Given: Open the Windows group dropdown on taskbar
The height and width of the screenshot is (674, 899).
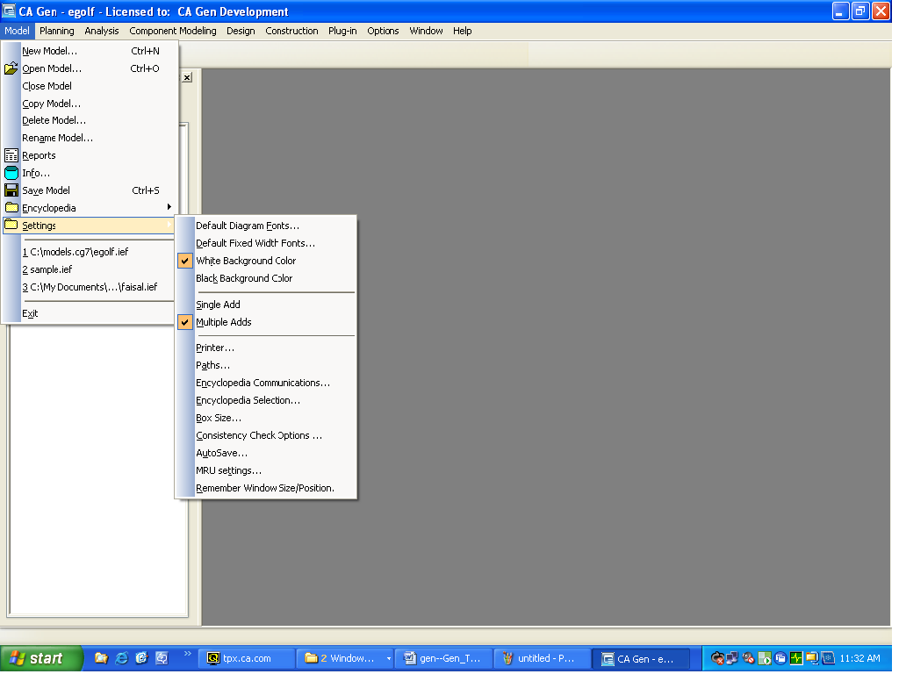Looking at the screenshot, I should [388, 658].
